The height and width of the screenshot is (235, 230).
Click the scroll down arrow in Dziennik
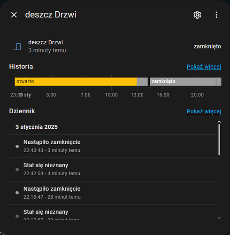point(219,218)
